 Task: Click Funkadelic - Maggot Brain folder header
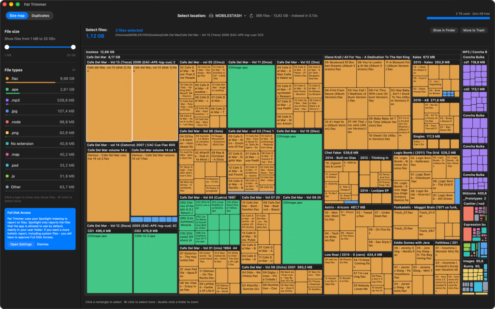(x=426, y=207)
